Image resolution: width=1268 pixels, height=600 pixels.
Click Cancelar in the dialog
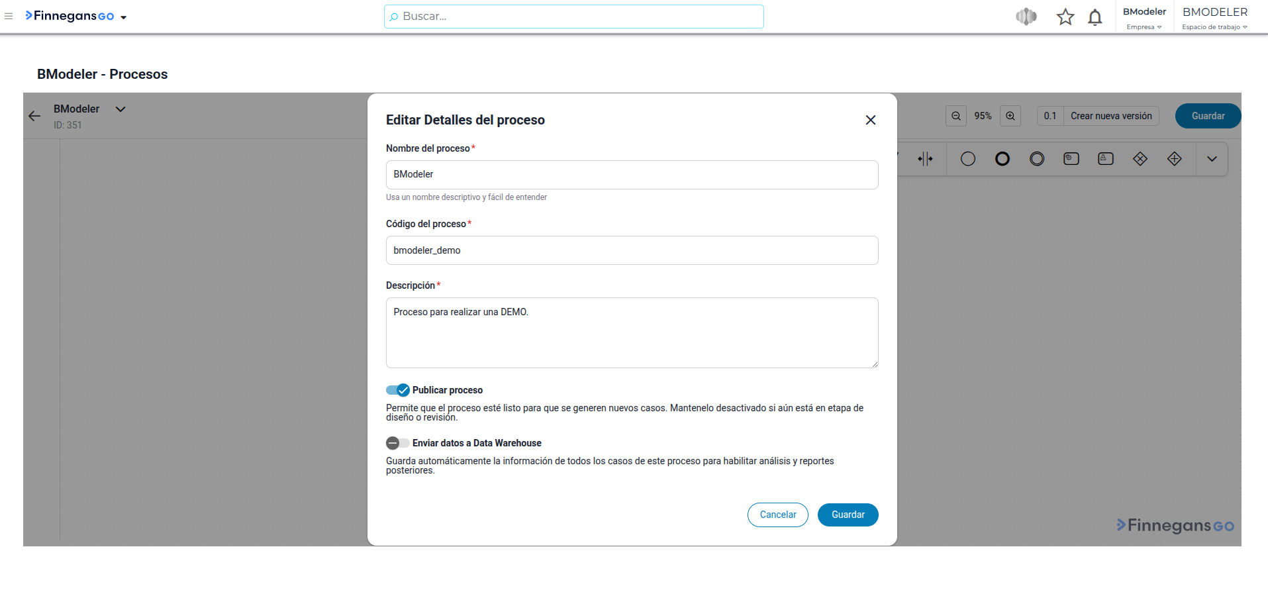click(778, 515)
